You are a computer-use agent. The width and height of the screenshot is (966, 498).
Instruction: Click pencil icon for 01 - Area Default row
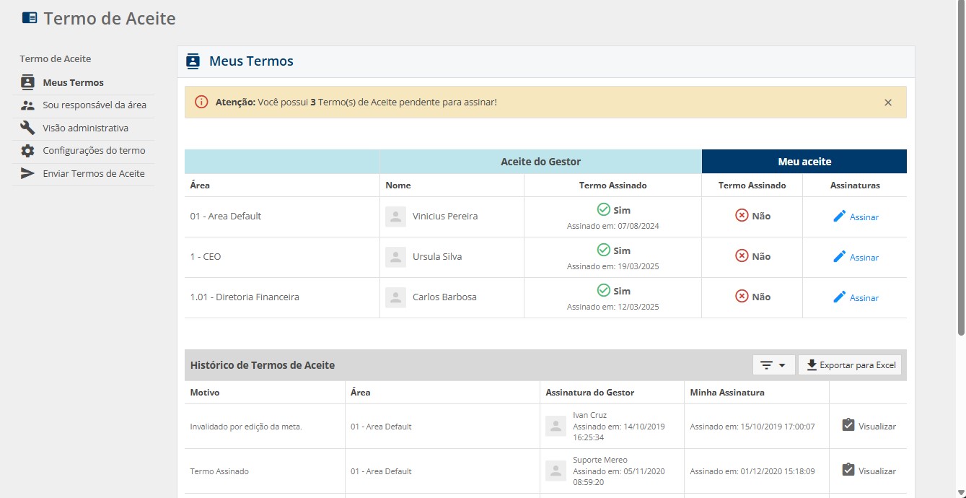839,217
